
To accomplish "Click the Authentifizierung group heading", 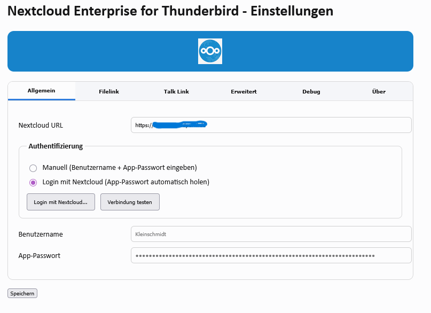I will [x=56, y=146].
